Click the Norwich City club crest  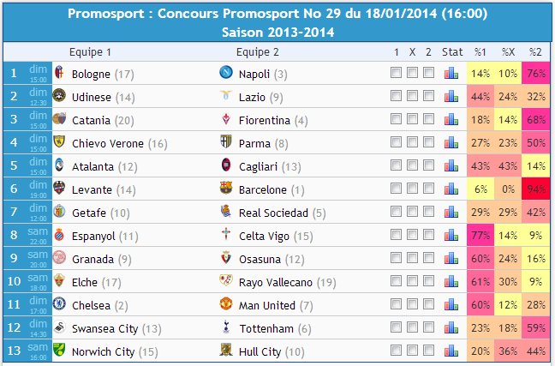point(59,350)
